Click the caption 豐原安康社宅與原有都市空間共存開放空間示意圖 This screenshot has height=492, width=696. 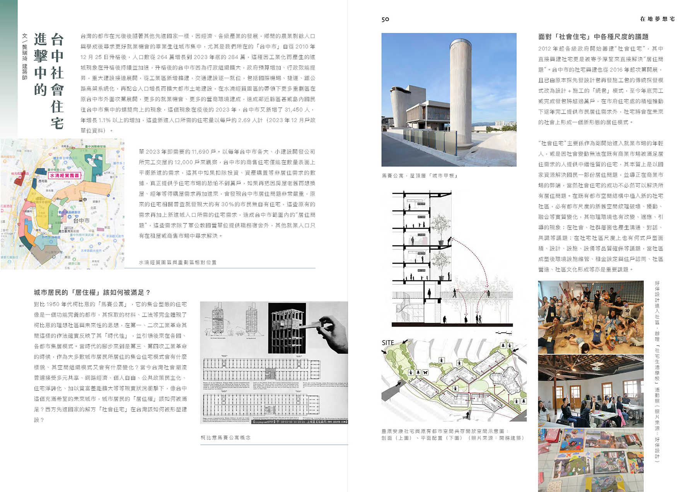tap(445, 431)
